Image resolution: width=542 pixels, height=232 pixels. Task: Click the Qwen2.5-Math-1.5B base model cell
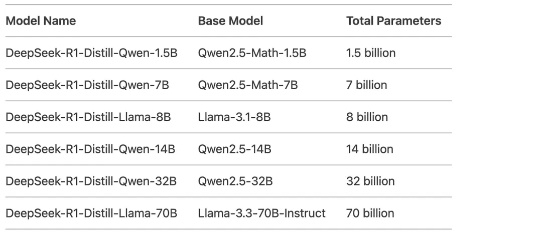pyautogui.click(x=252, y=53)
